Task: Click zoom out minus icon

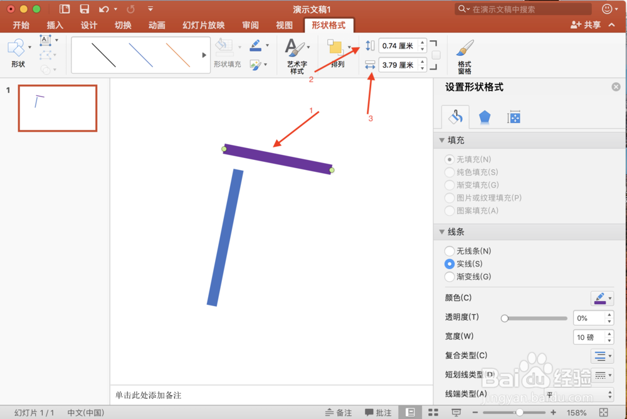Action: pos(475,412)
